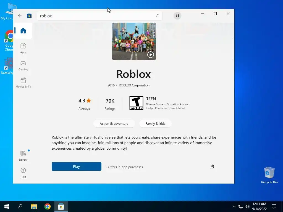283x212 pixels.
Task: Click the Microsoft Store taskbar icon
Action: 61,206
